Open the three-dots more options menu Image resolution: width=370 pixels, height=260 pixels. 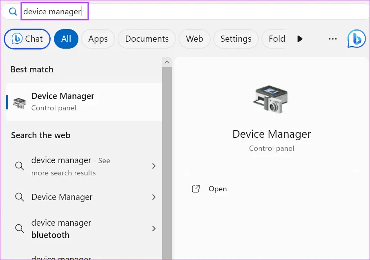[333, 39]
